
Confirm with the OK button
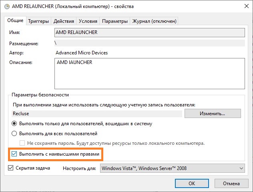click(x=192, y=184)
